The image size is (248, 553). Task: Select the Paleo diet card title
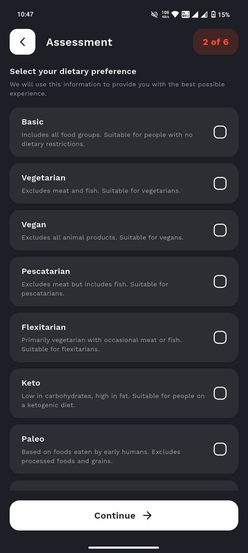click(33, 439)
